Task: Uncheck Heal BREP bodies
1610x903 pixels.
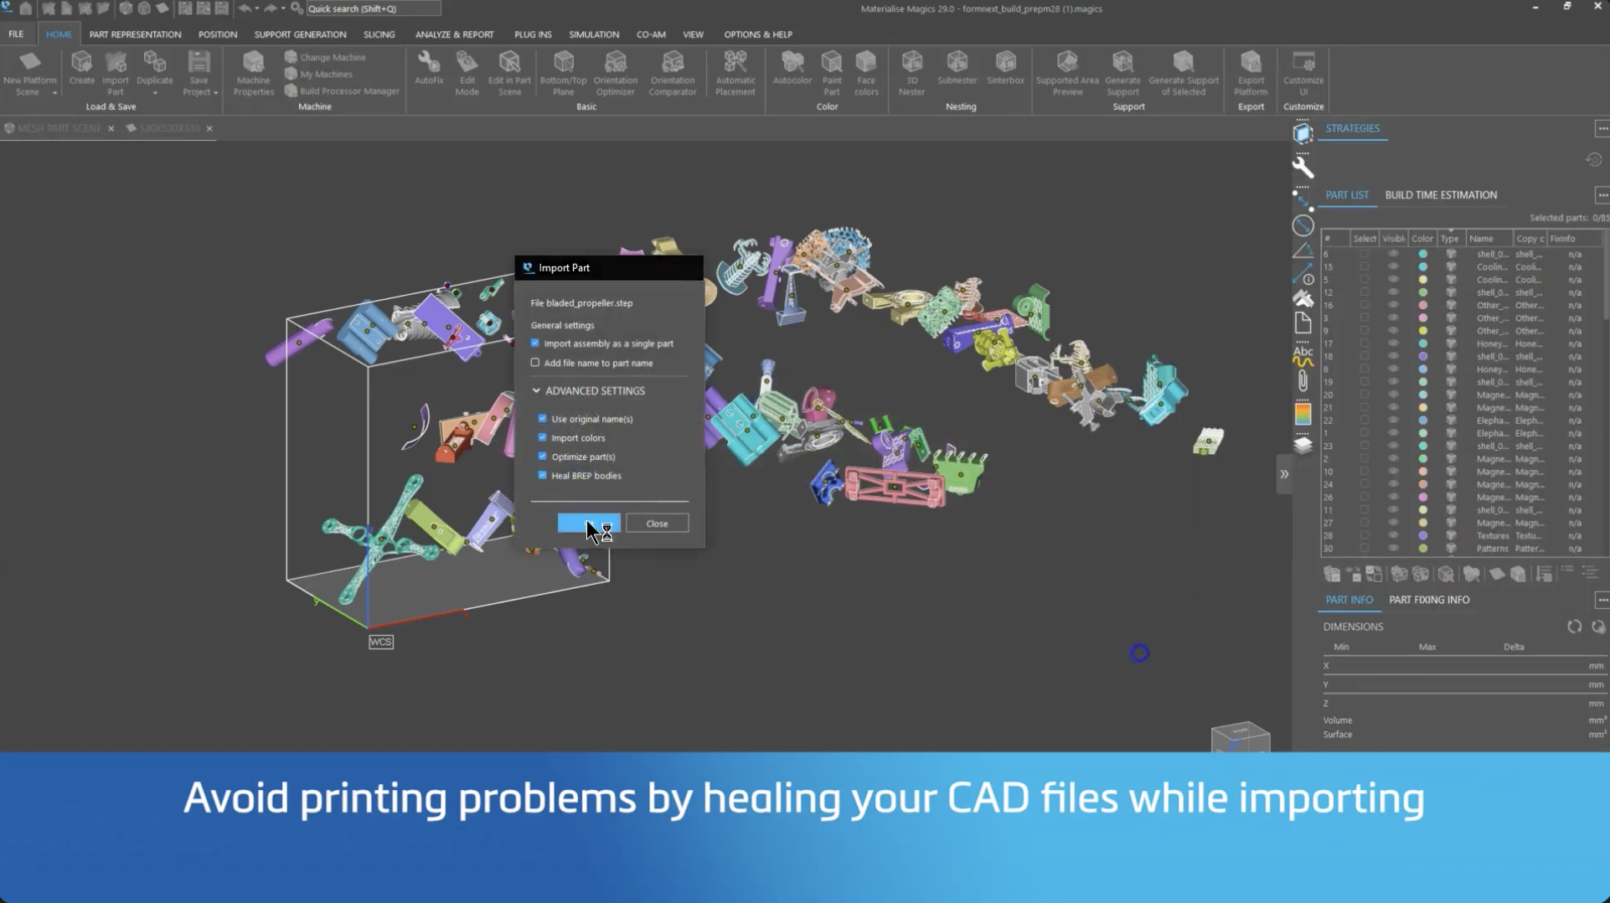Action: pos(542,475)
